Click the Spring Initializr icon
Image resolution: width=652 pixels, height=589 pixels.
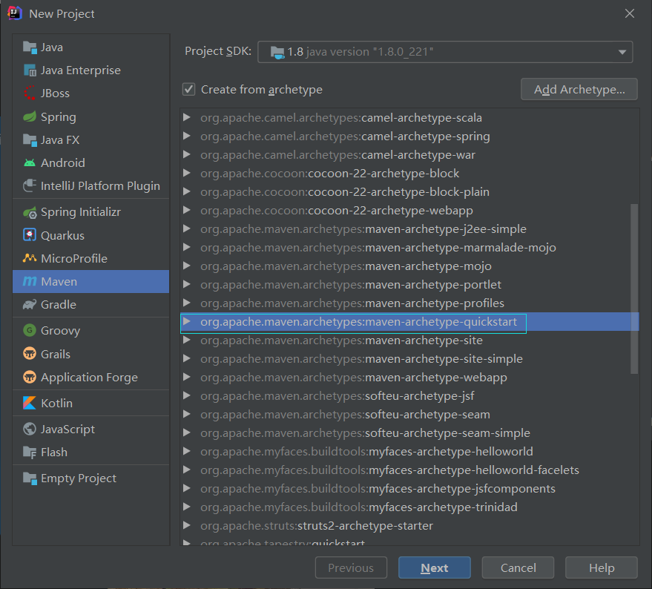tap(30, 212)
